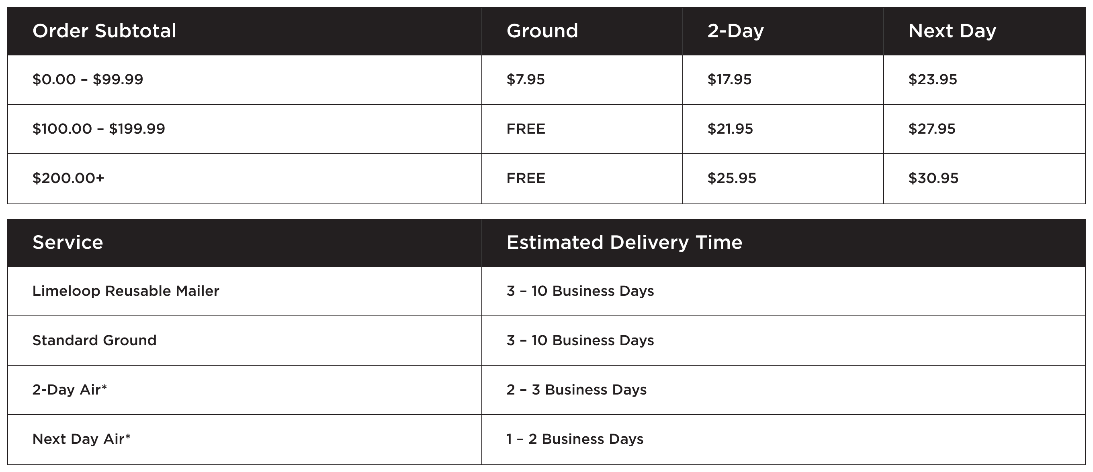The height and width of the screenshot is (472, 1093).
Task: Click the $21.95 2-Day price cell
Action: pyautogui.click(x=730, y=129)
